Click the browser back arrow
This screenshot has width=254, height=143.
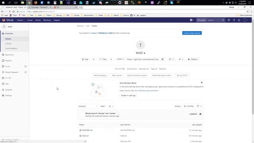[x=2, y=12]
